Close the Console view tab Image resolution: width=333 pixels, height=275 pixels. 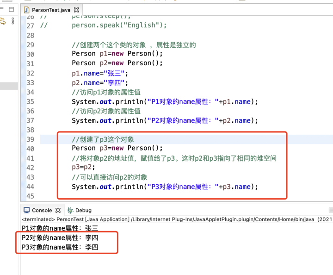coord(58,210)
